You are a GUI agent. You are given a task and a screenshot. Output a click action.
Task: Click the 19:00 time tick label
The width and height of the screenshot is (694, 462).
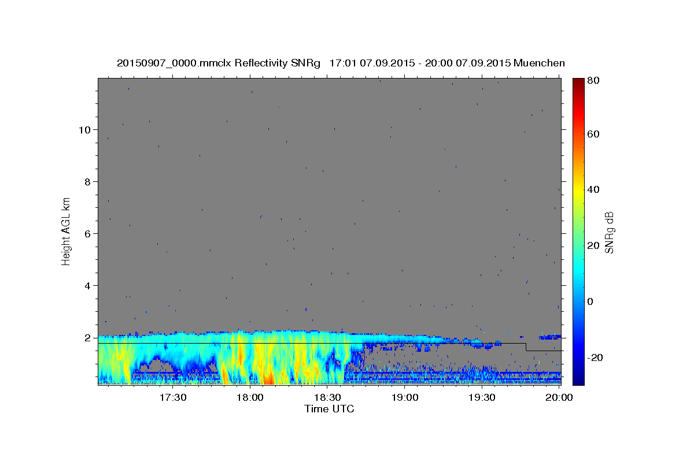[x=405, y=397]
